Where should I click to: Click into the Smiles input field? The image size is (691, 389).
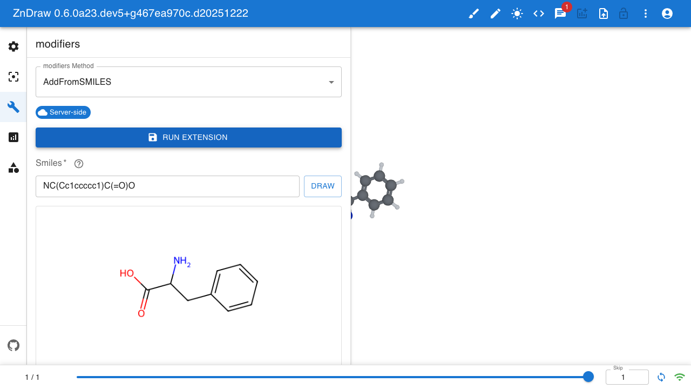pos(167,186)
